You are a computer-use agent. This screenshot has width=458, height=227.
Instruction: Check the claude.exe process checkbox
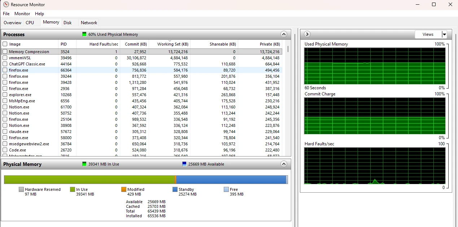pos(5,132)
